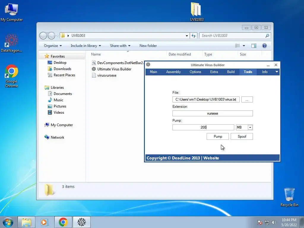Open the Organize dropdown menu
This screenshot has height=228, width=304.
click(53, 45)
